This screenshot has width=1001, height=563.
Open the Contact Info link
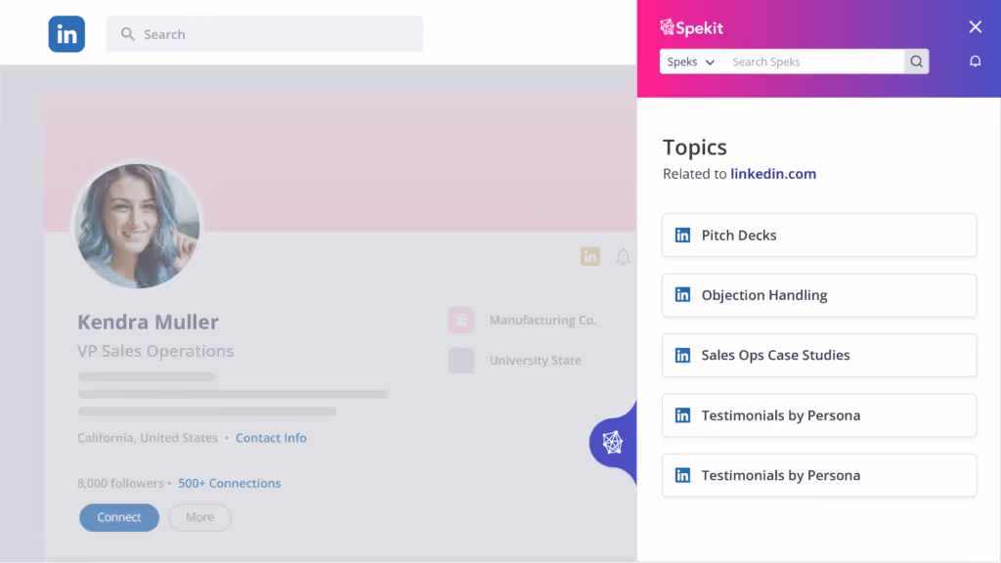pos(271,438)
